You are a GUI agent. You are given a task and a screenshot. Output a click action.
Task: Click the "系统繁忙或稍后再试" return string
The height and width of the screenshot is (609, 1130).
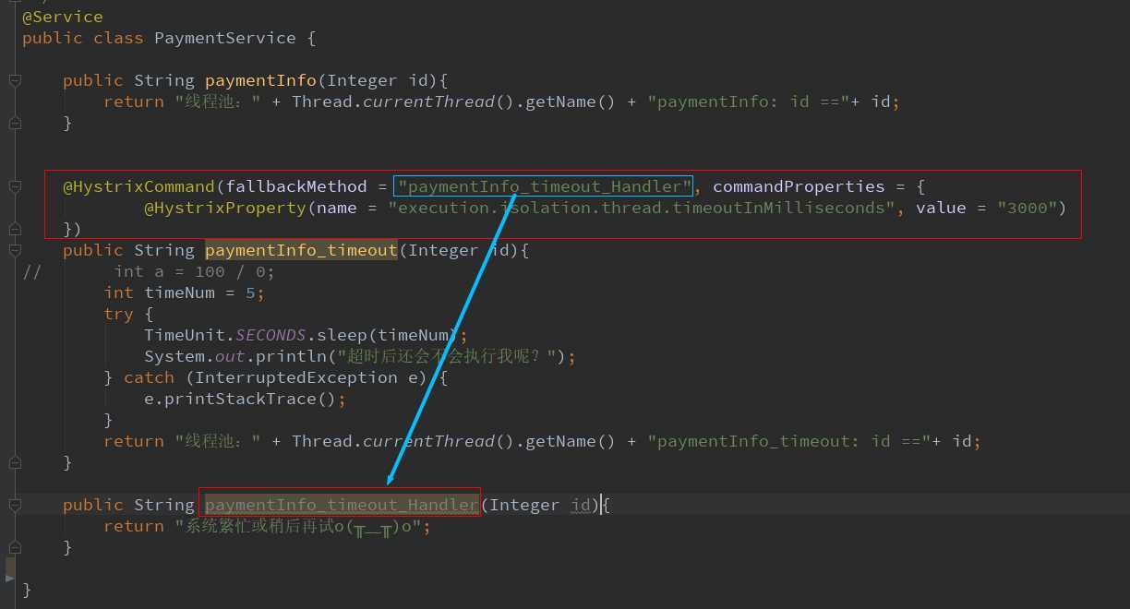(297, 526)
